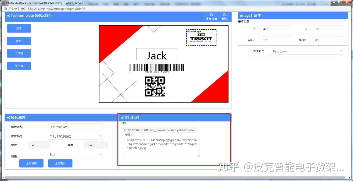This screenshot has height=181, width=353.
Task: Select the QR code element on canvas
Action: [x=155, y=87]
